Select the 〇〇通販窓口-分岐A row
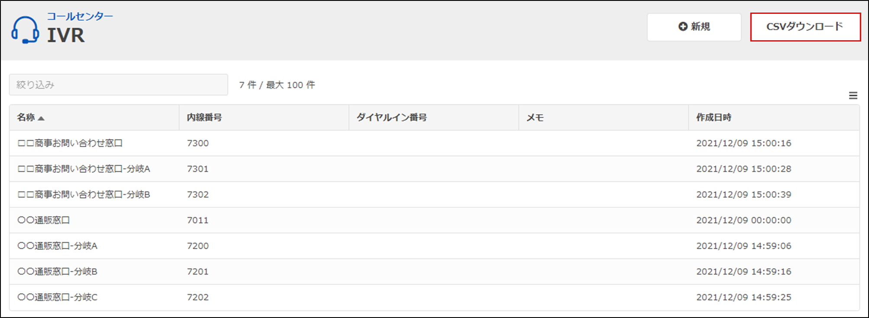 [x=57, y=246]
